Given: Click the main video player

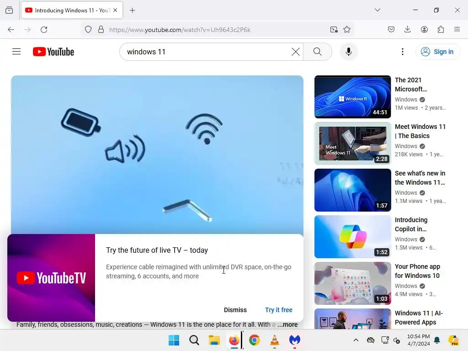Looking at the screenshot, I should pos(157,154).
